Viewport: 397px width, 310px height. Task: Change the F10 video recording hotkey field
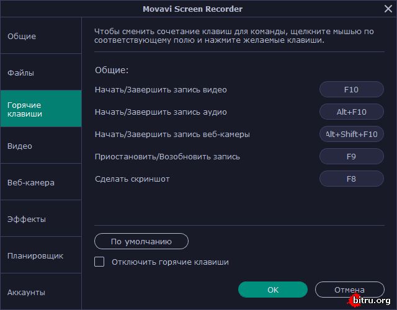pos(352,89)
